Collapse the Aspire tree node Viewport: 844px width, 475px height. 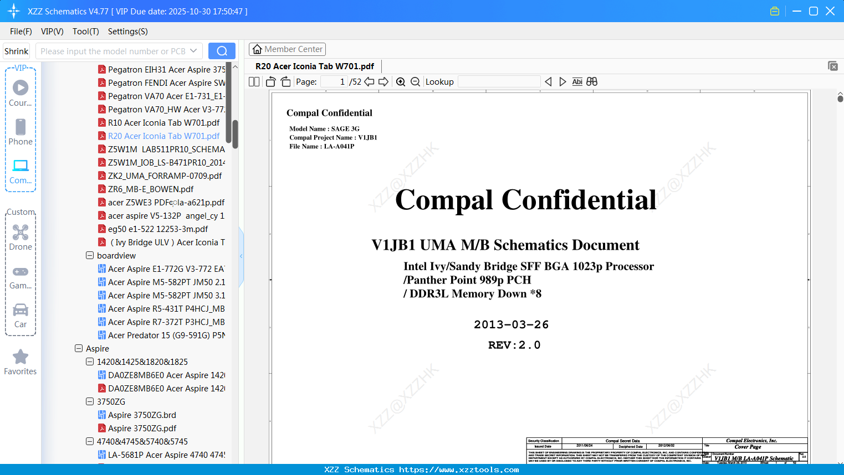[79, 348]
